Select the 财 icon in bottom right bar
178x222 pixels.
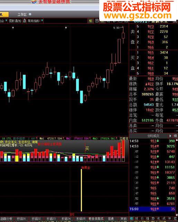[137, 219]
